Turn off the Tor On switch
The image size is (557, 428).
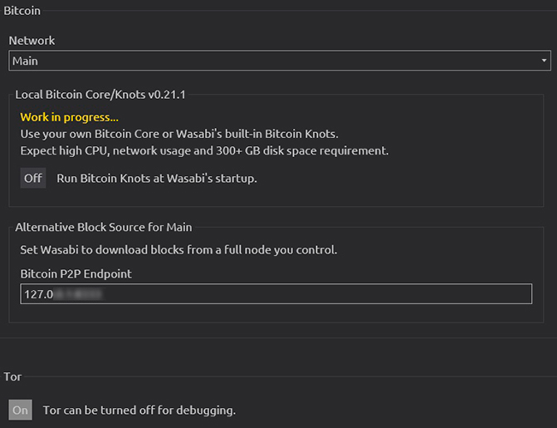point(21,410)
